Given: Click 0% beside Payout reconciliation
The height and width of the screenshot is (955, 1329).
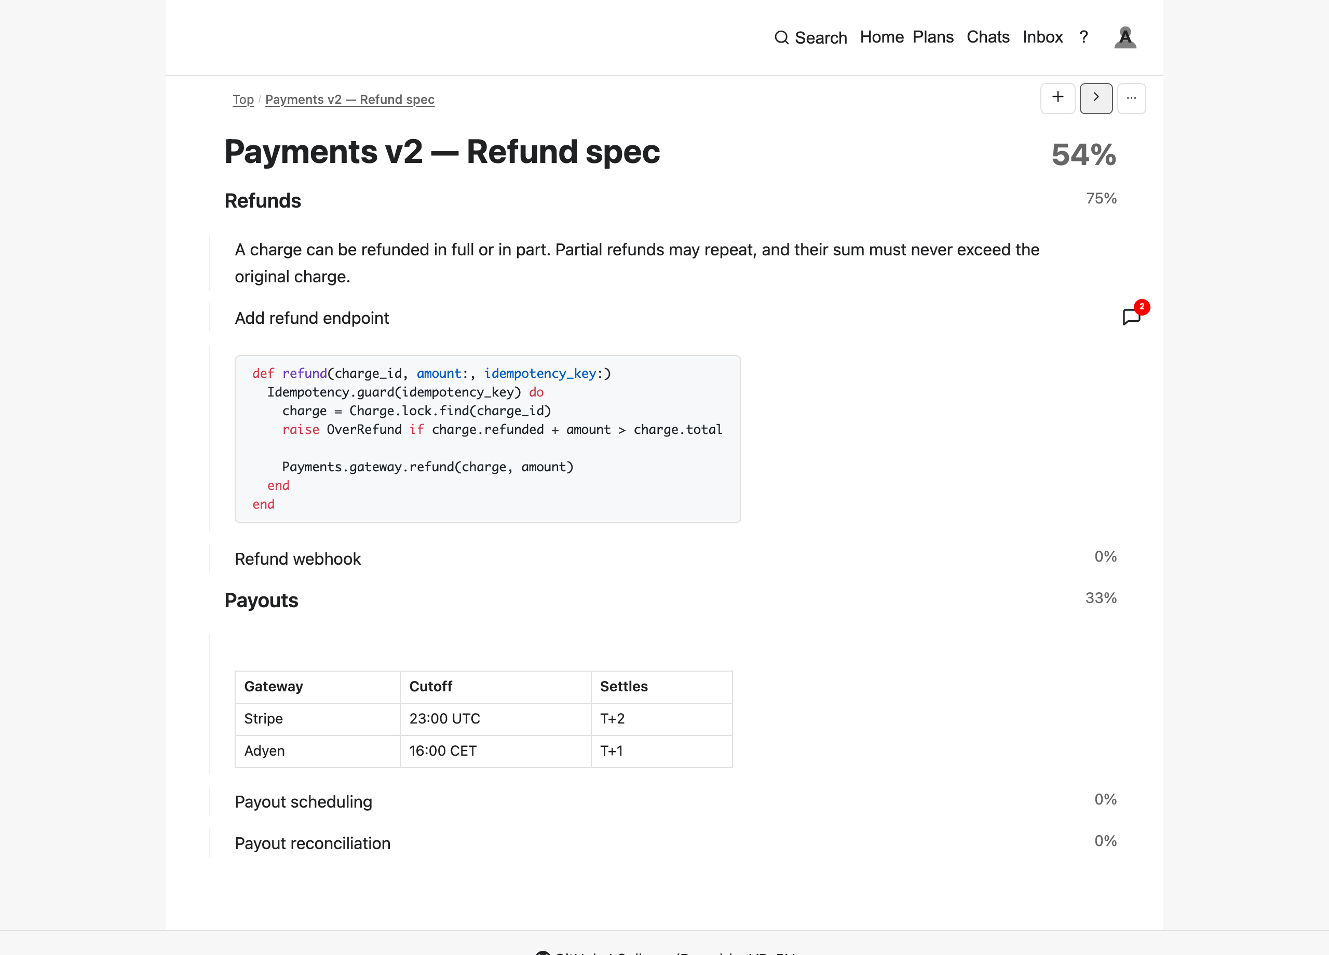Looking at the screenshot, I should (x=1105, y=841).
